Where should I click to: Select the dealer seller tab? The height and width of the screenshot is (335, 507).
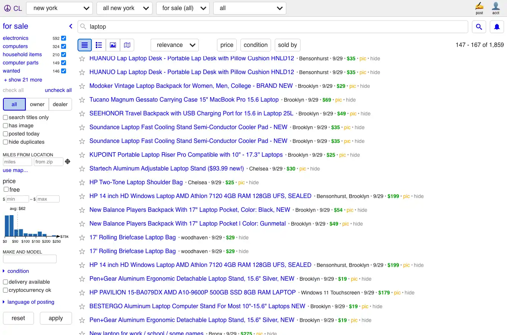point(60,104)
